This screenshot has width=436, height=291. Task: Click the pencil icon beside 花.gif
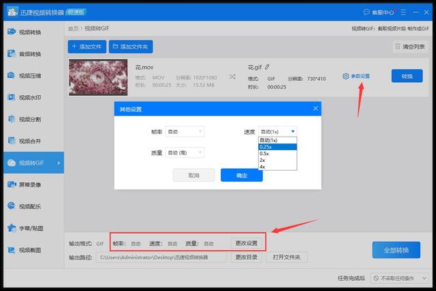click(267, 67)
